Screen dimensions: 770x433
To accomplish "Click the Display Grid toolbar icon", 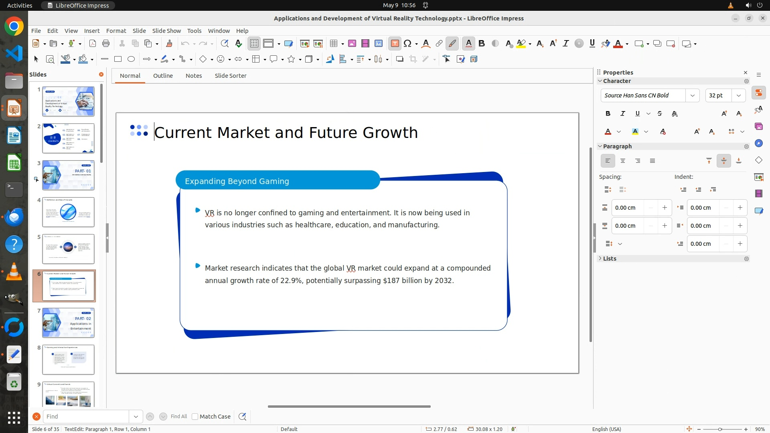I will click(254, 44).
